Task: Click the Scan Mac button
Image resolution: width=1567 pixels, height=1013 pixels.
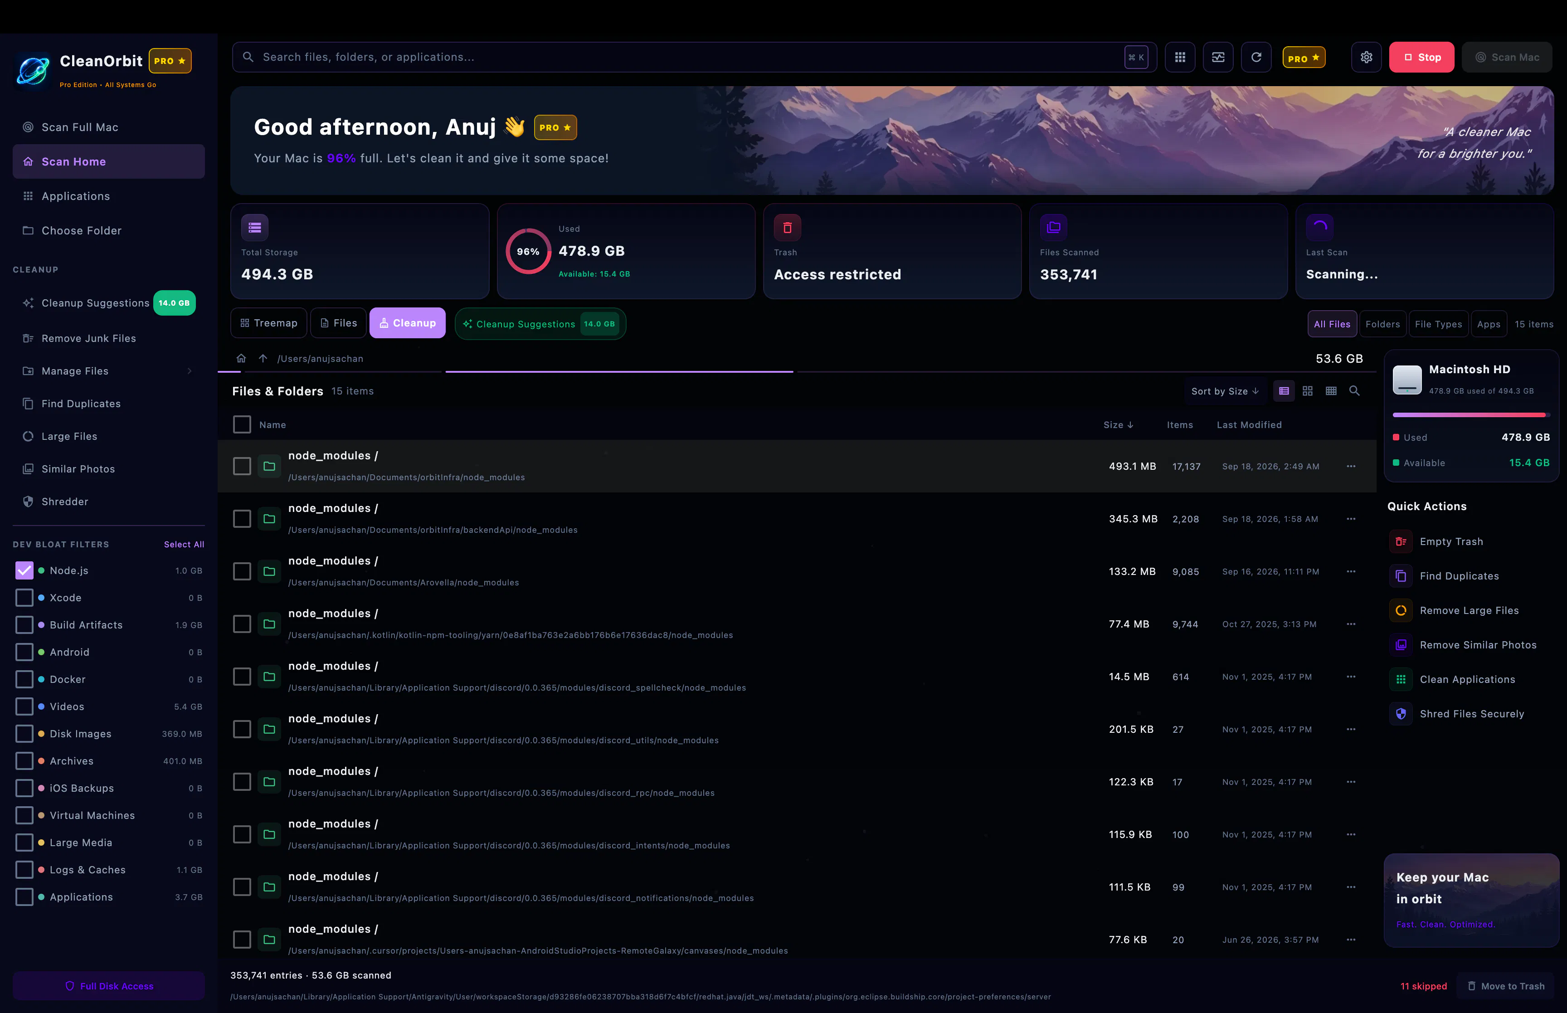Action: pos(1507,57)
